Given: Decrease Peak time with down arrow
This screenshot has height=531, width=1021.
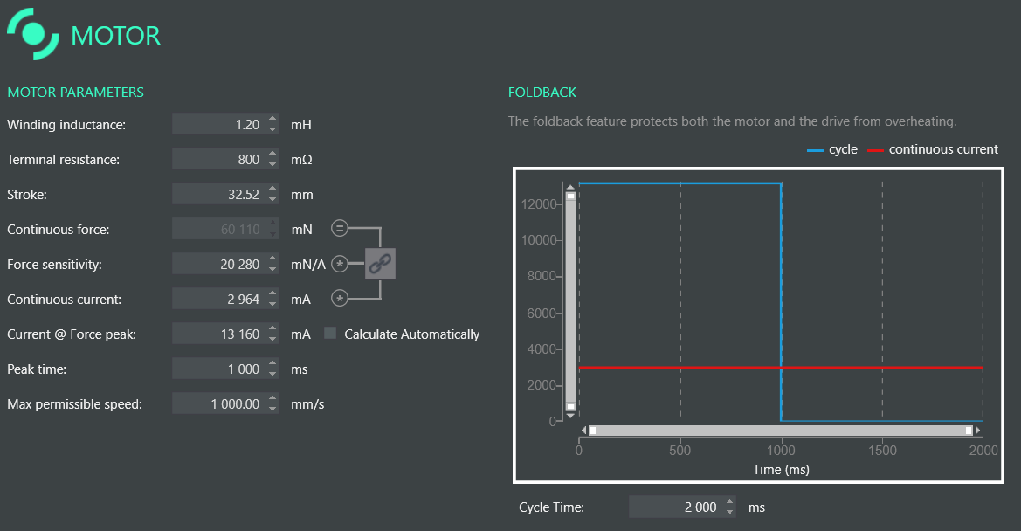Looking at the screenshot, I should tap(272, 374).
